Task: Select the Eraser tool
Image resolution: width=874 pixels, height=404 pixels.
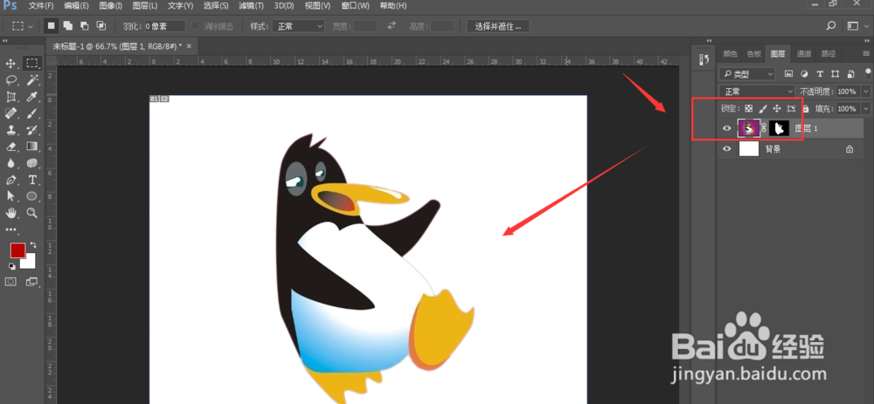Action: click(10, 147)
